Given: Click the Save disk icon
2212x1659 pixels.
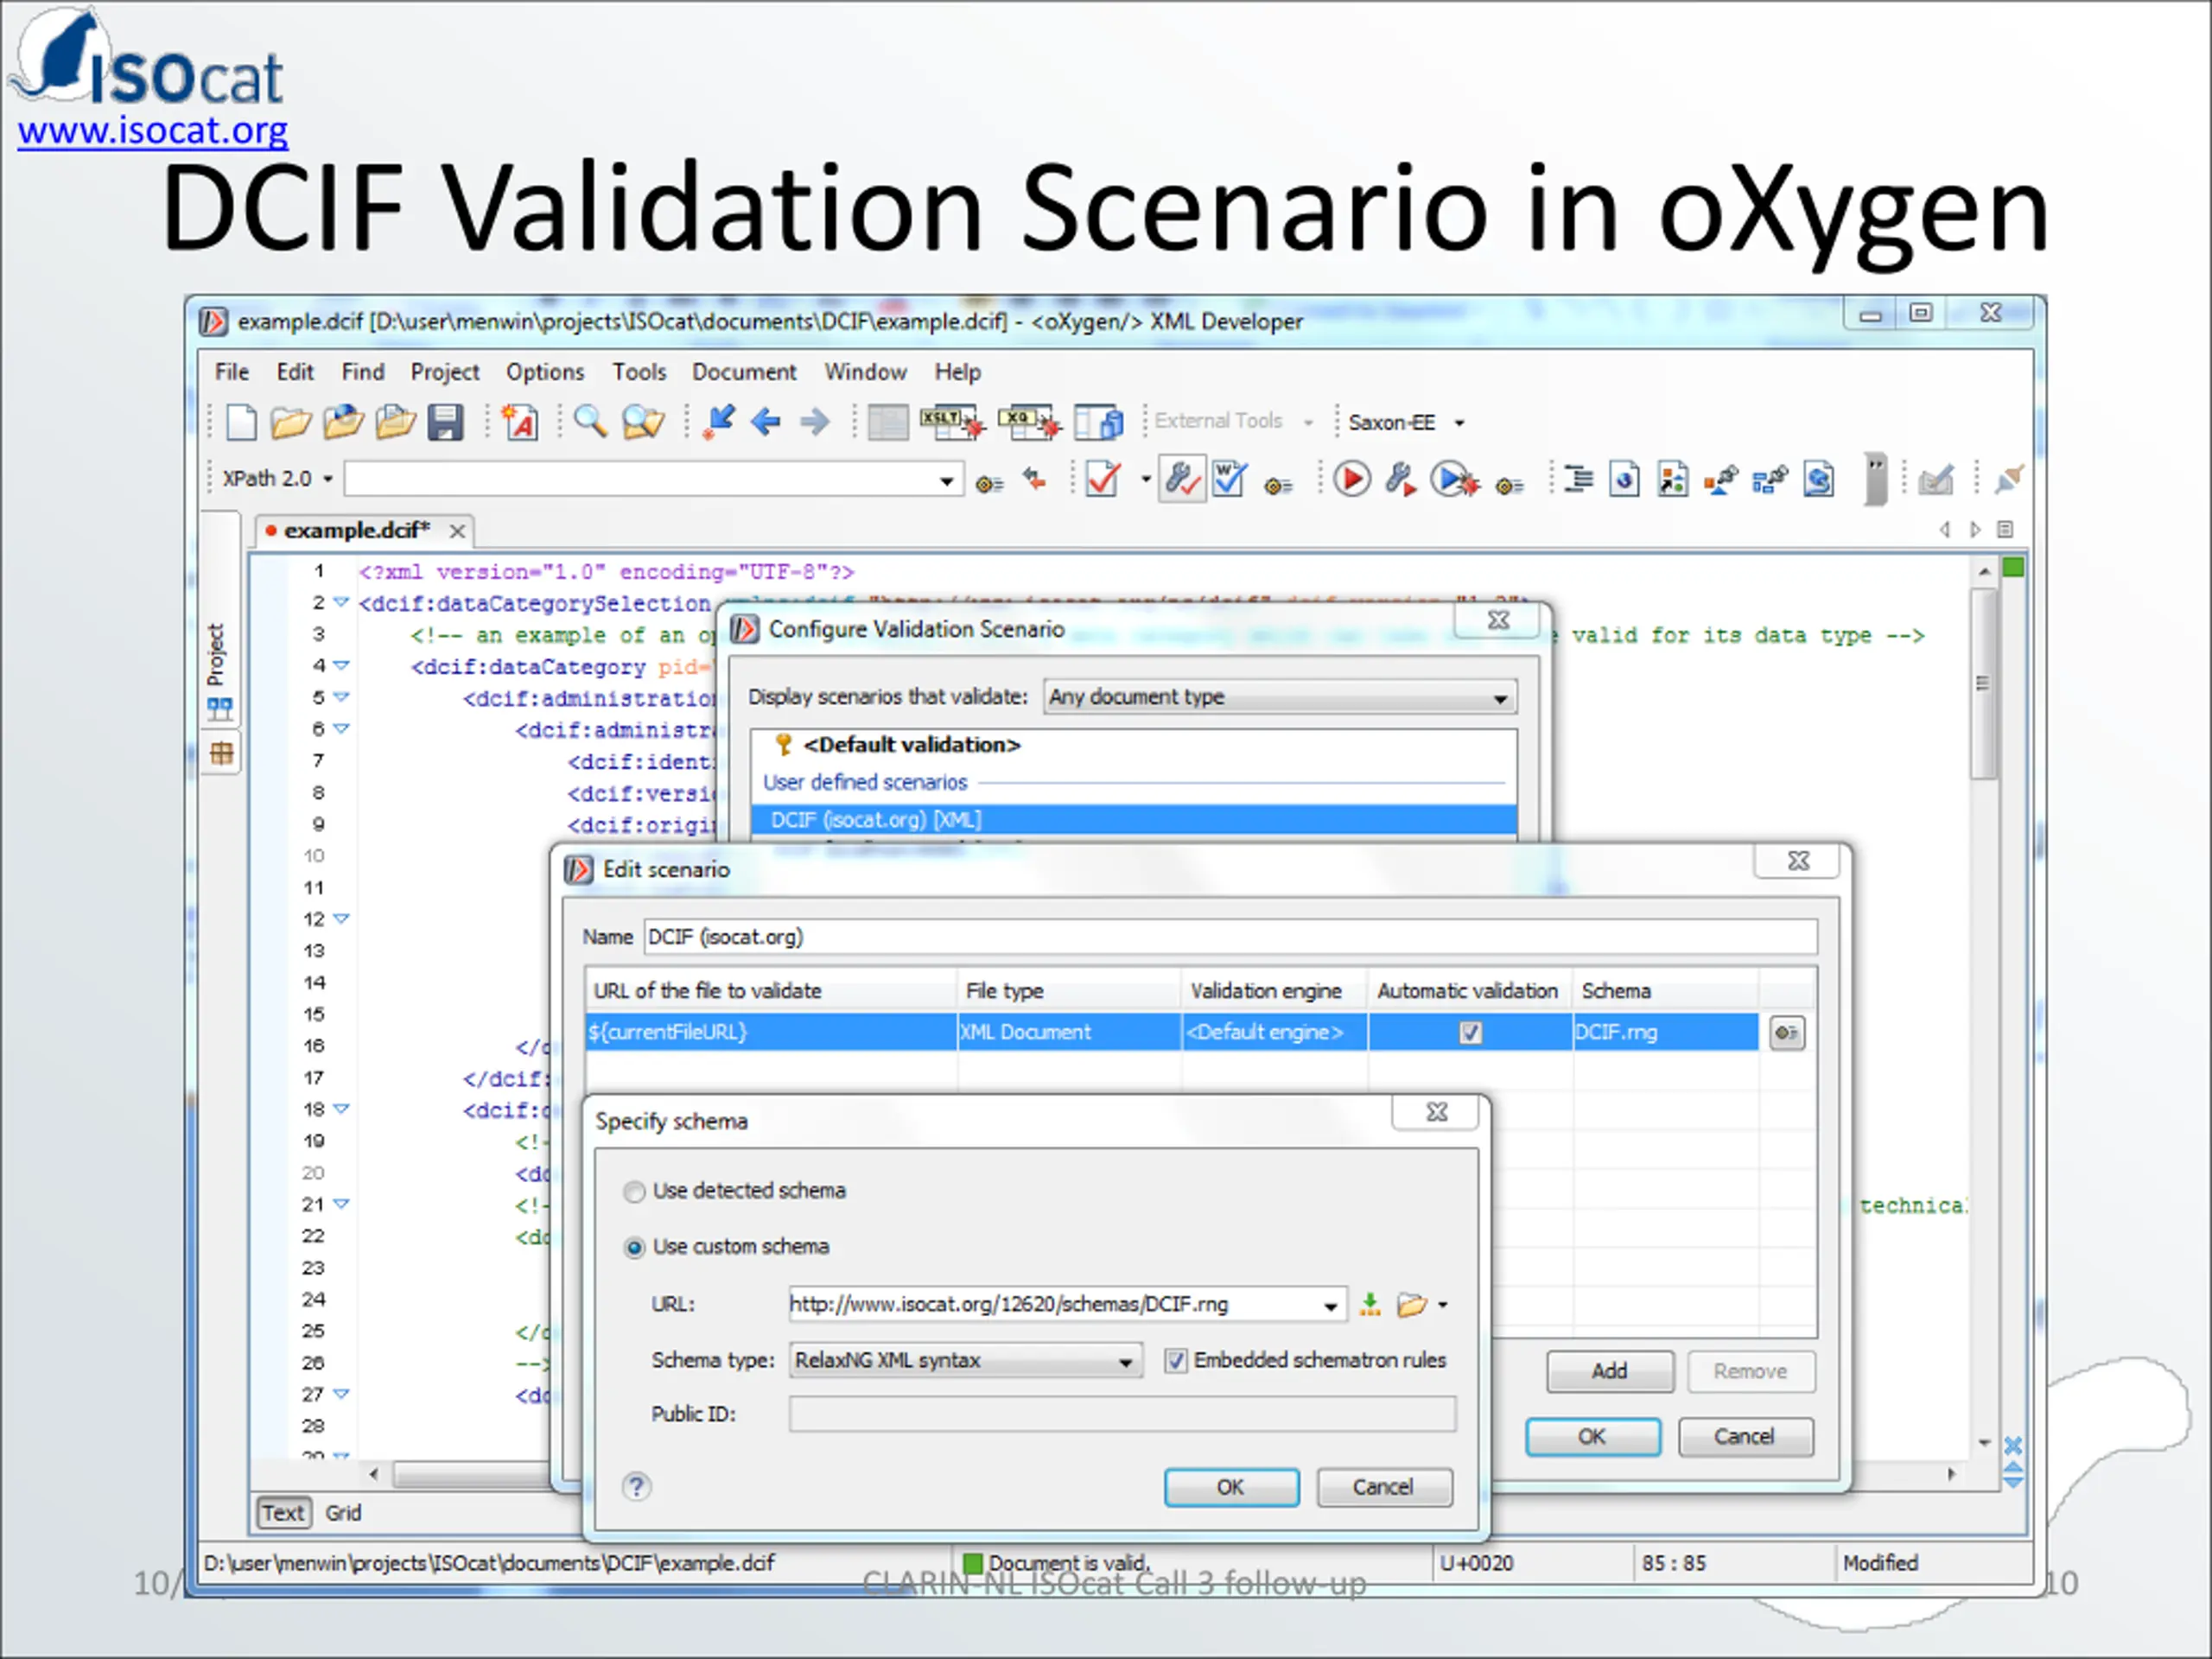Looking at the screenshot, I should click(445, 422).
